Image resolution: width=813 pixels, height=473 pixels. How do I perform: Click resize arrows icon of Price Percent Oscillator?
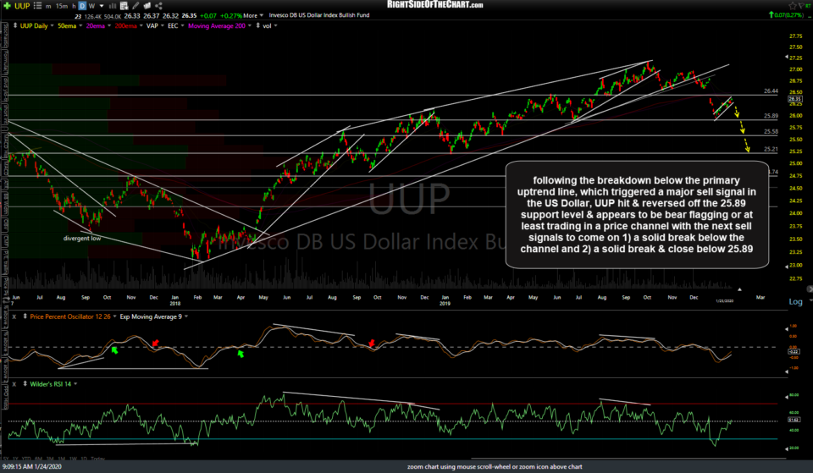click(25, 316)
